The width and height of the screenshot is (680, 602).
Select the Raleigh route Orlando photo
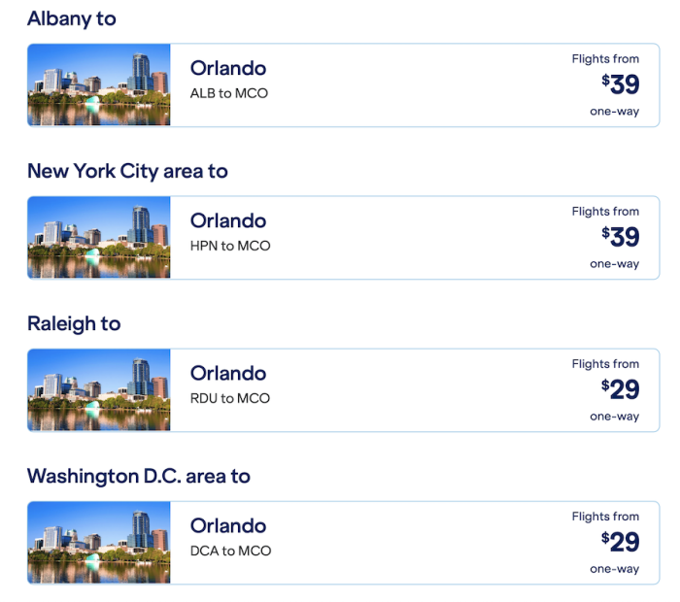click(x=99, y=390)
